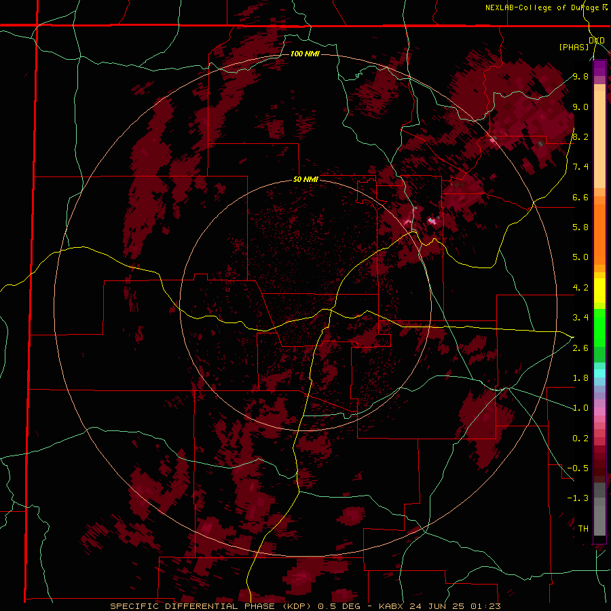Screen dimensions: 611x611
Task: Click the "[PHAS]" legend heading
Action: 574,47
